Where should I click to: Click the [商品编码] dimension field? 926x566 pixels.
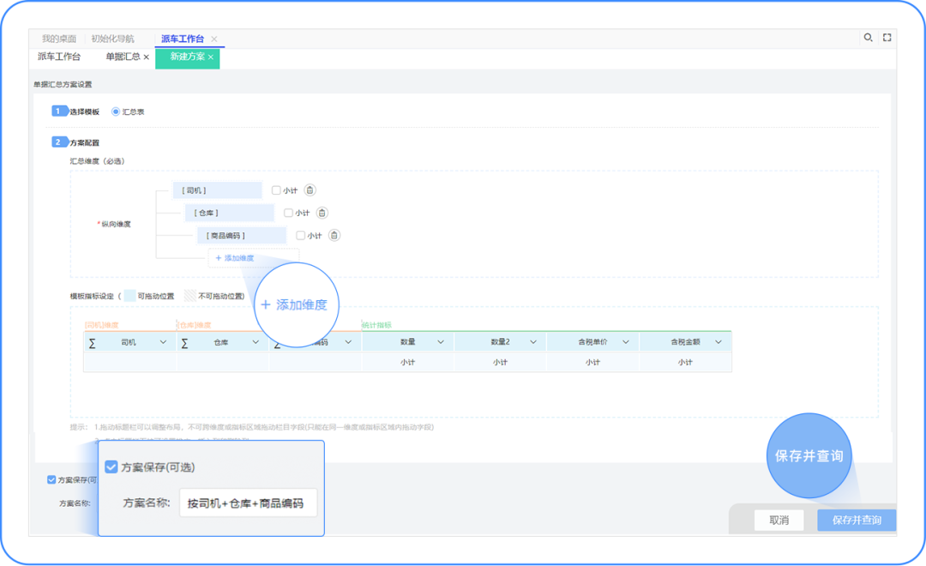click(x=242, y=235)
